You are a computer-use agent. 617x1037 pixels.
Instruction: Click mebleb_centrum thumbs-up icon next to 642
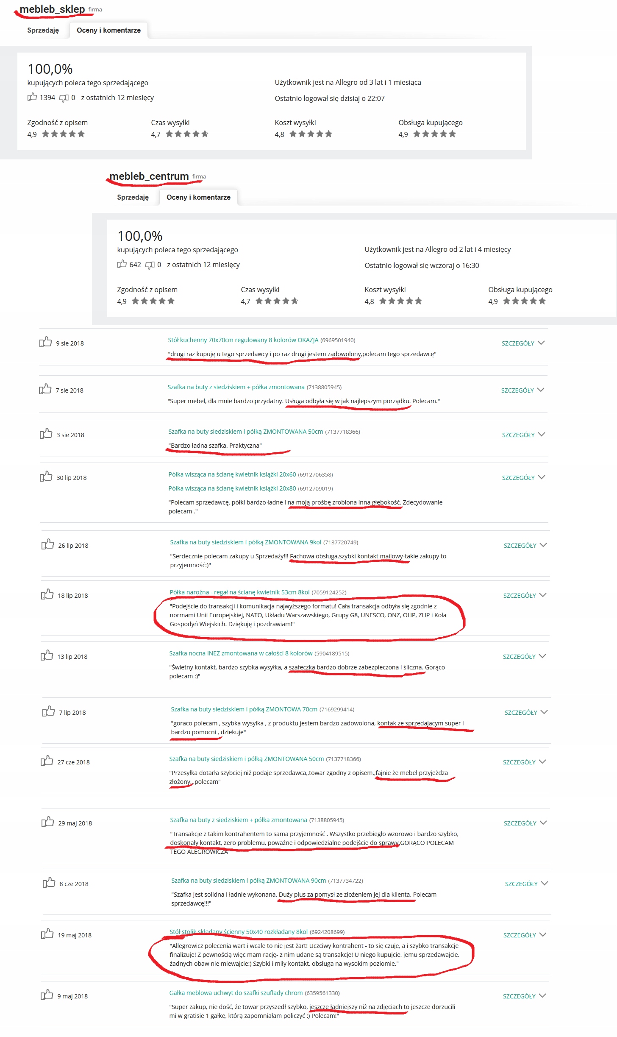point(122,264)
